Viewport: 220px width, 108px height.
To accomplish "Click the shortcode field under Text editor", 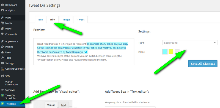I will [x=130, y=107].
